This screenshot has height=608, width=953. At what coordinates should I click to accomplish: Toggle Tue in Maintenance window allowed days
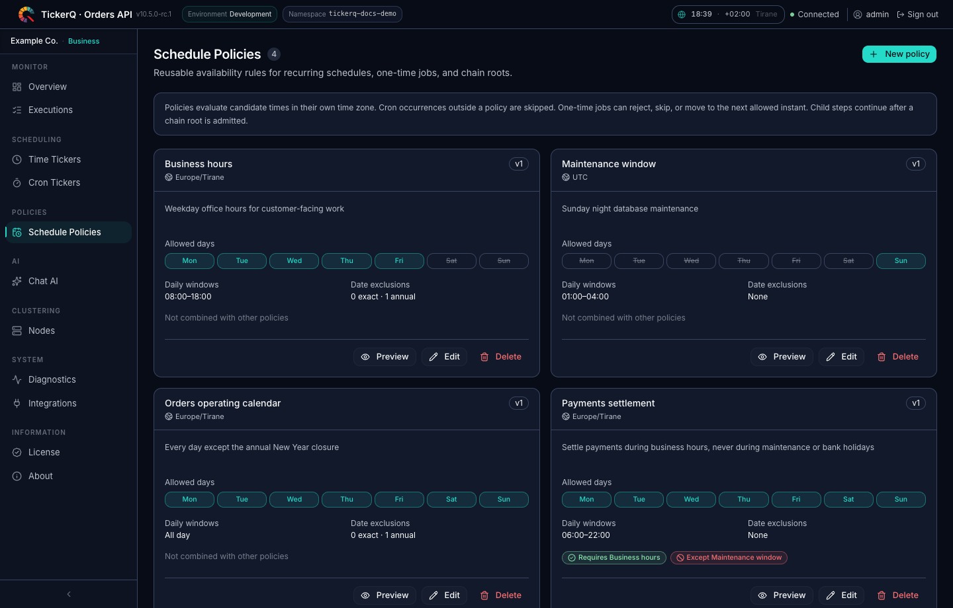639,261
